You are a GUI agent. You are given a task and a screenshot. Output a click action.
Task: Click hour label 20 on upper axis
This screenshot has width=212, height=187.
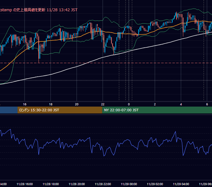tap(77, 104)
